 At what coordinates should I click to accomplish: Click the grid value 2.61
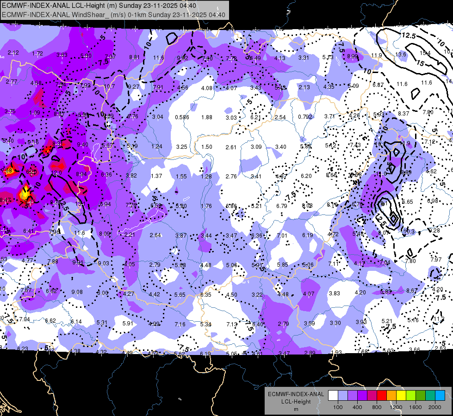point(231,147)
